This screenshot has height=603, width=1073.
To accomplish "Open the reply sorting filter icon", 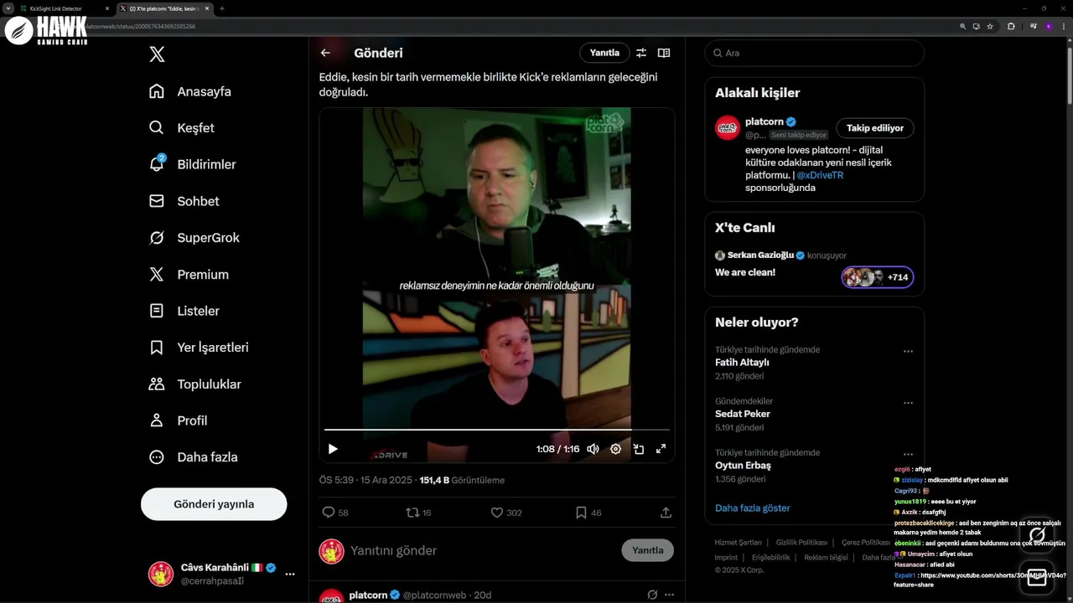I will click(x=641, y=53).
